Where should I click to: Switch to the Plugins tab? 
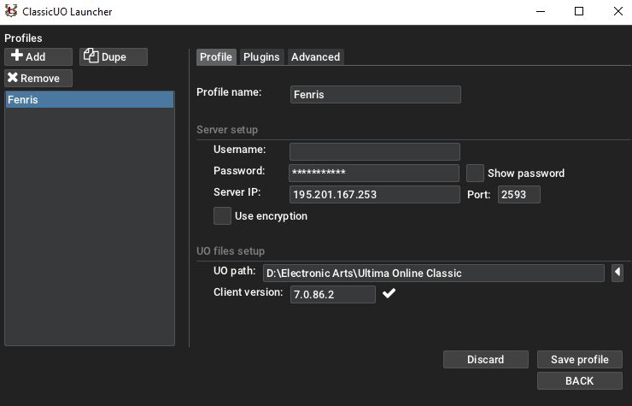[261, 57]
